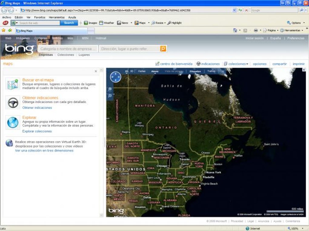Zoom out with the map minus magnifier
This screenshot has height=231, width=309.
pos(110,96)
